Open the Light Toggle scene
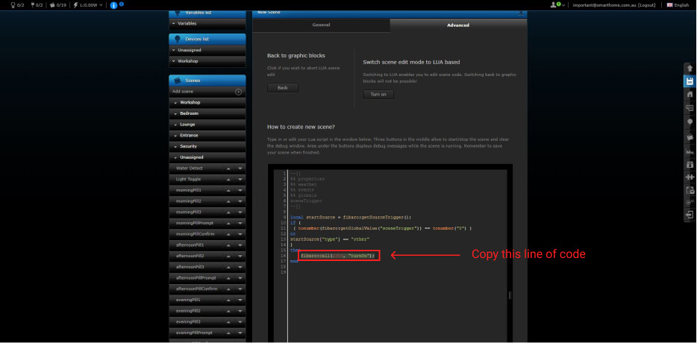 (188, 180)
